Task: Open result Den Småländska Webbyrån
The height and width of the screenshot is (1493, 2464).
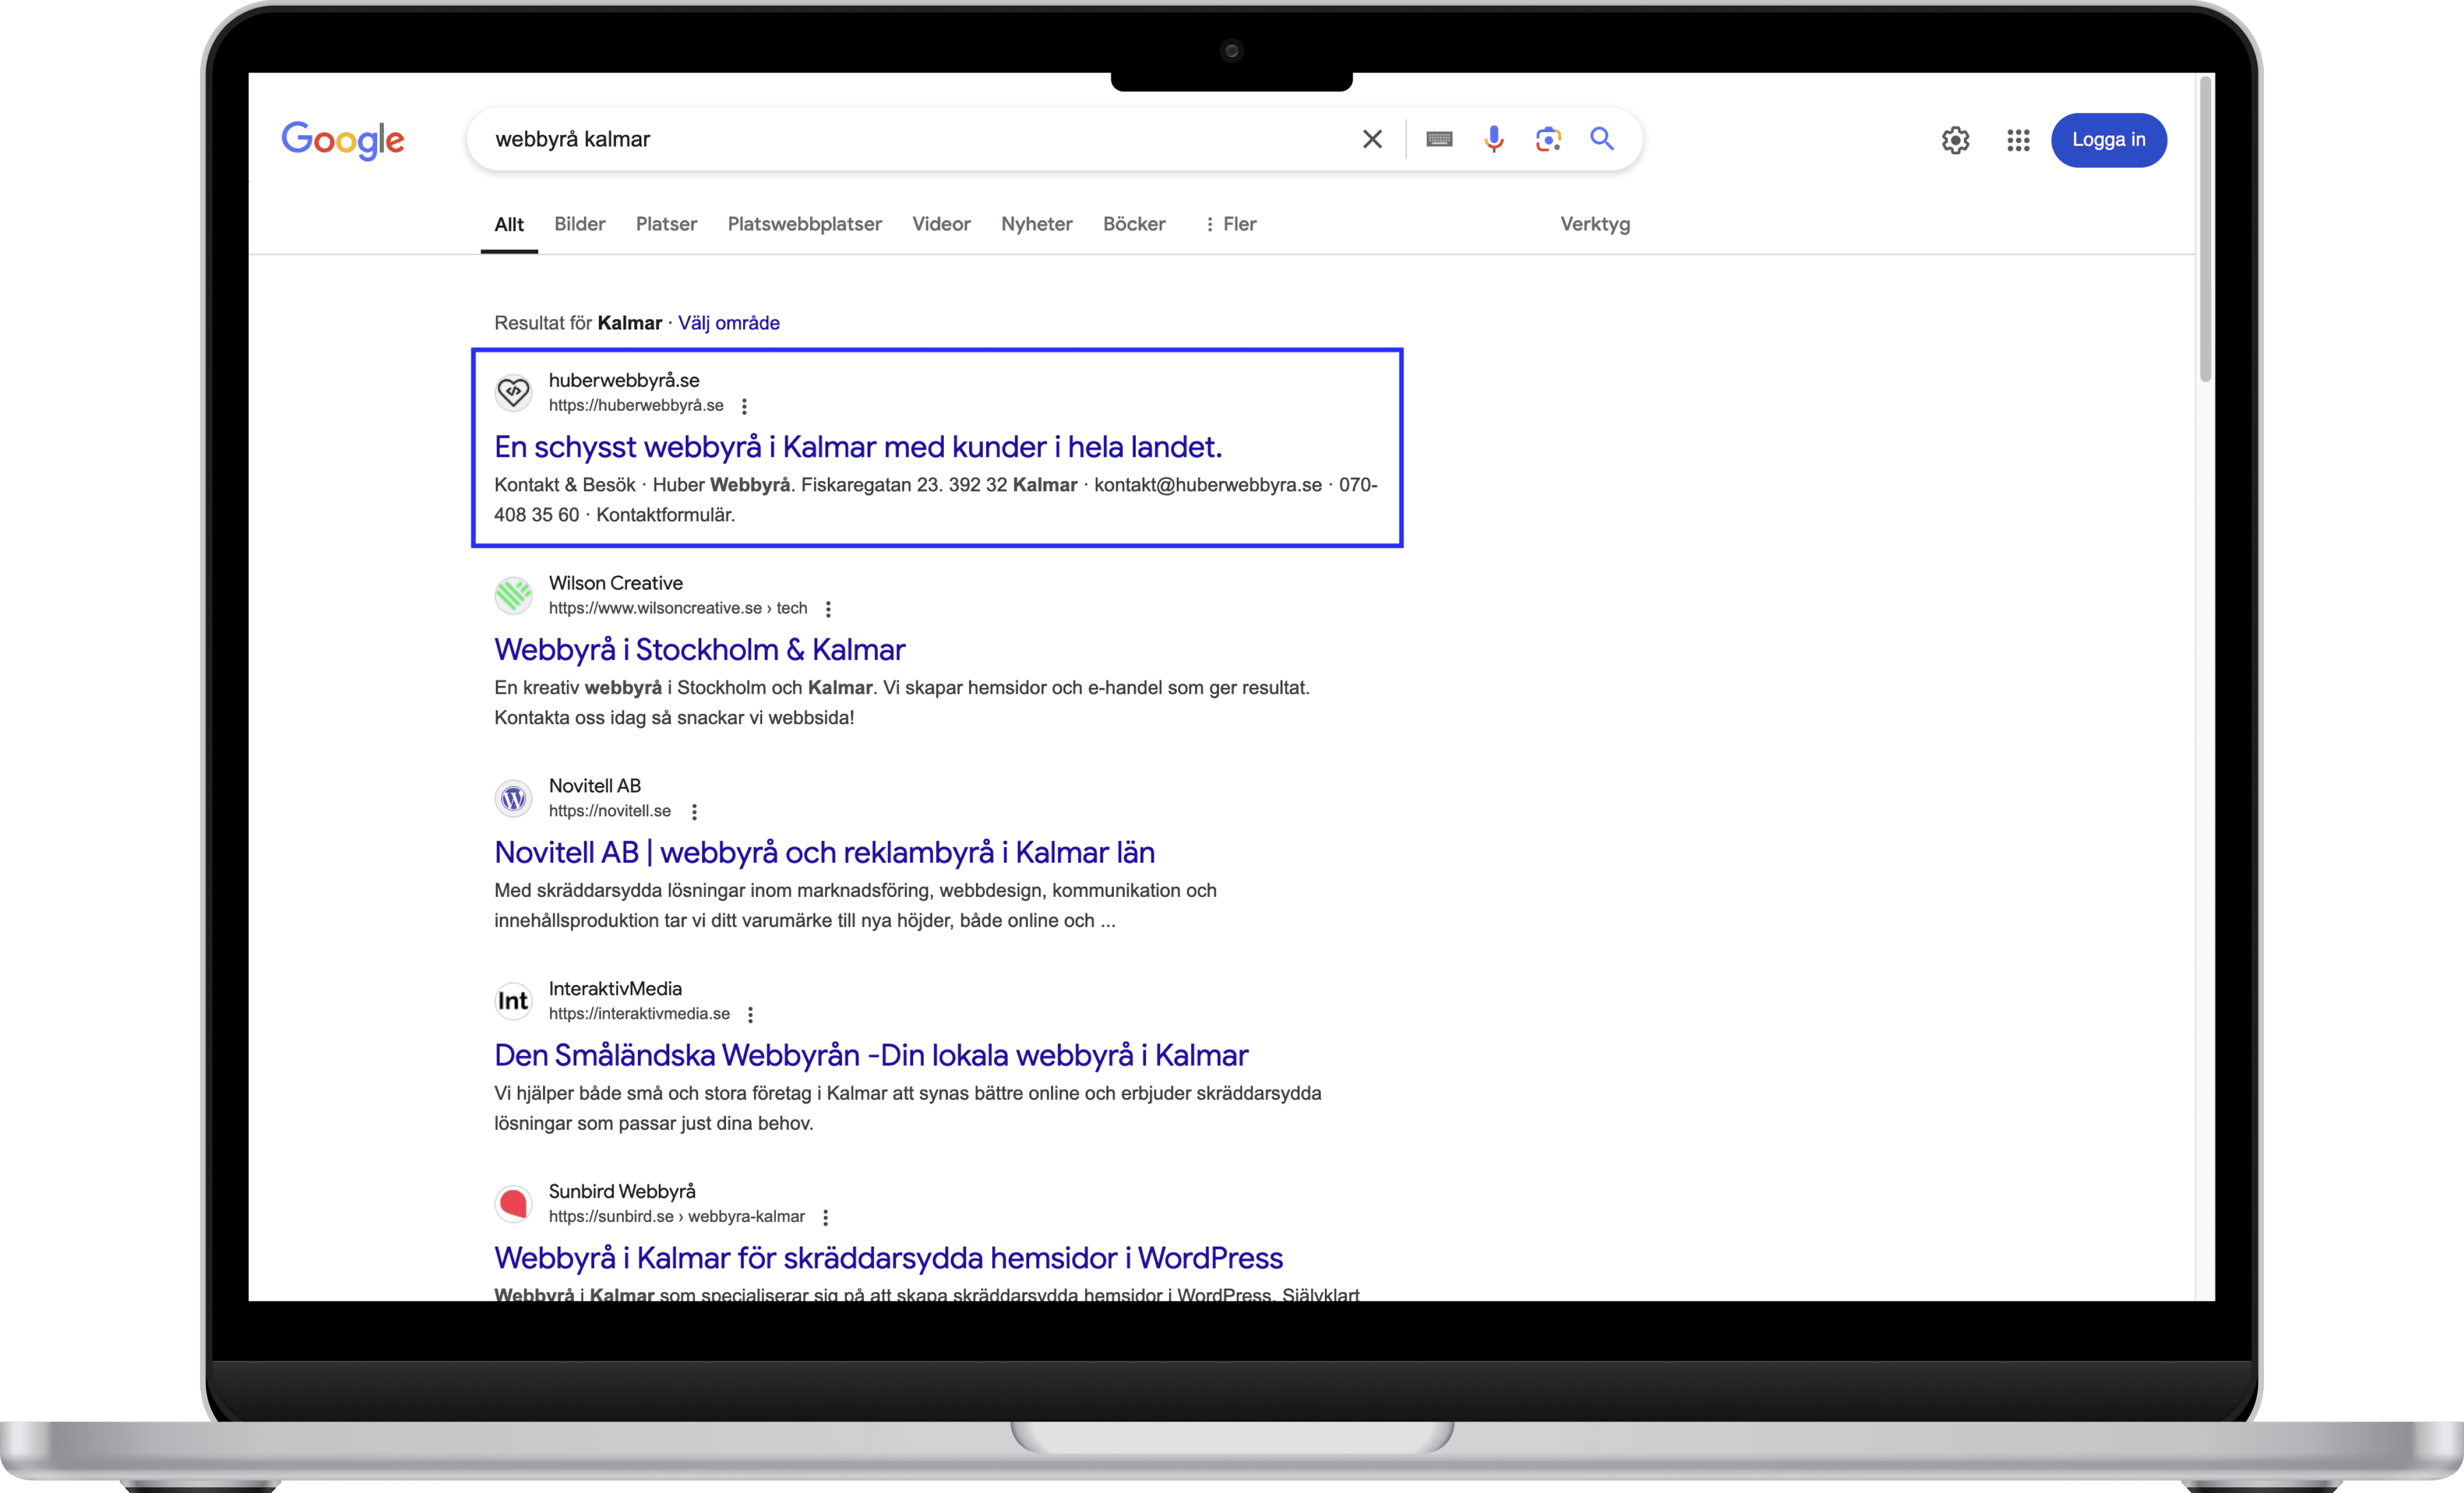Action: [x=871, y=1056]
